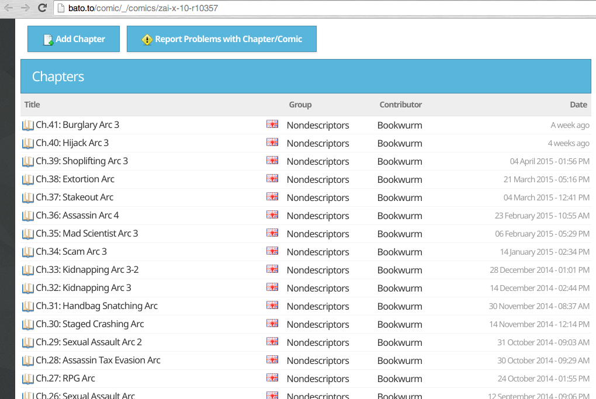Click the browser back arrow
The height and width of the screenshot is (399, 596).
point(9,8)
